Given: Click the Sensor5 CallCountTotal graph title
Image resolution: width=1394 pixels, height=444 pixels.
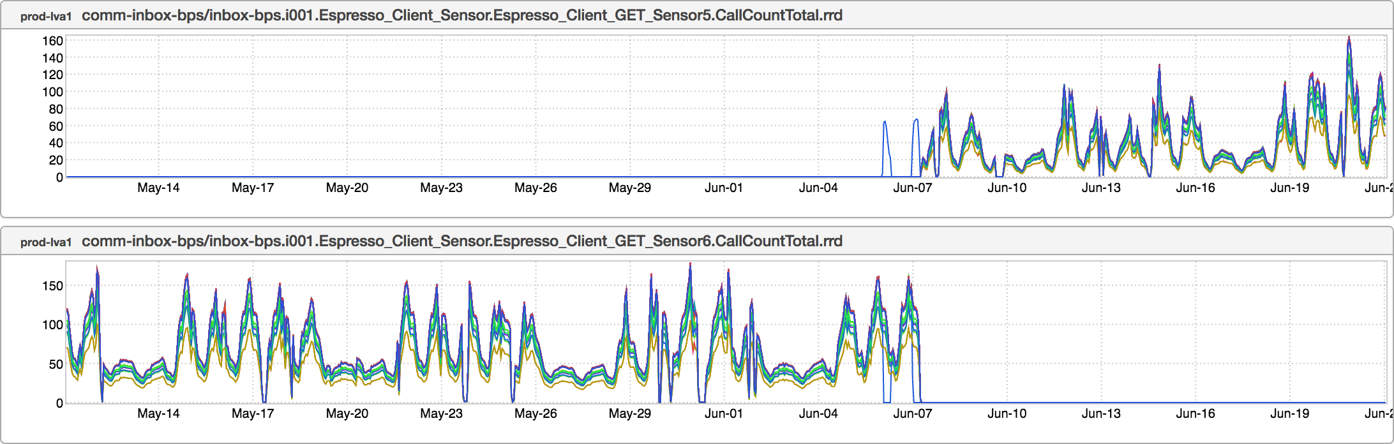Looking at the screenshot, I should [x=461, y=15].
